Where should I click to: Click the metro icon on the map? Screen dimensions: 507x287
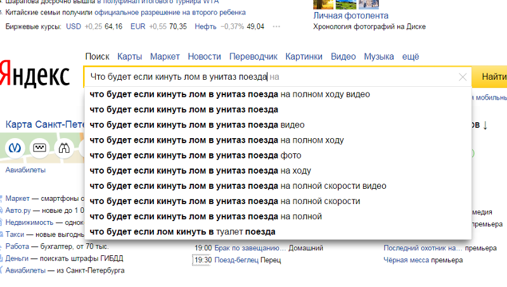(x=15, y=148)
